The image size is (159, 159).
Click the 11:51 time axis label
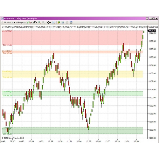tap(70, 141)
